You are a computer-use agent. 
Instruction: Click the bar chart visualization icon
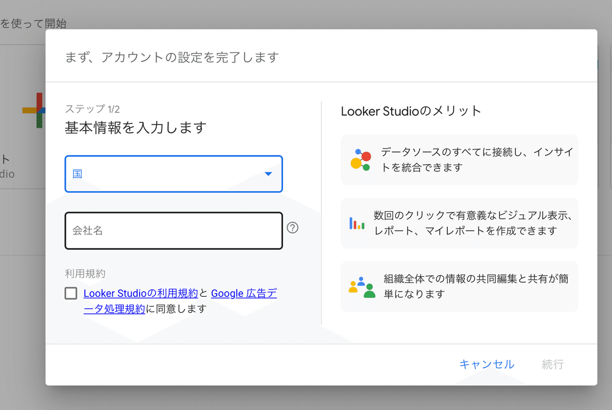[356, 223]
